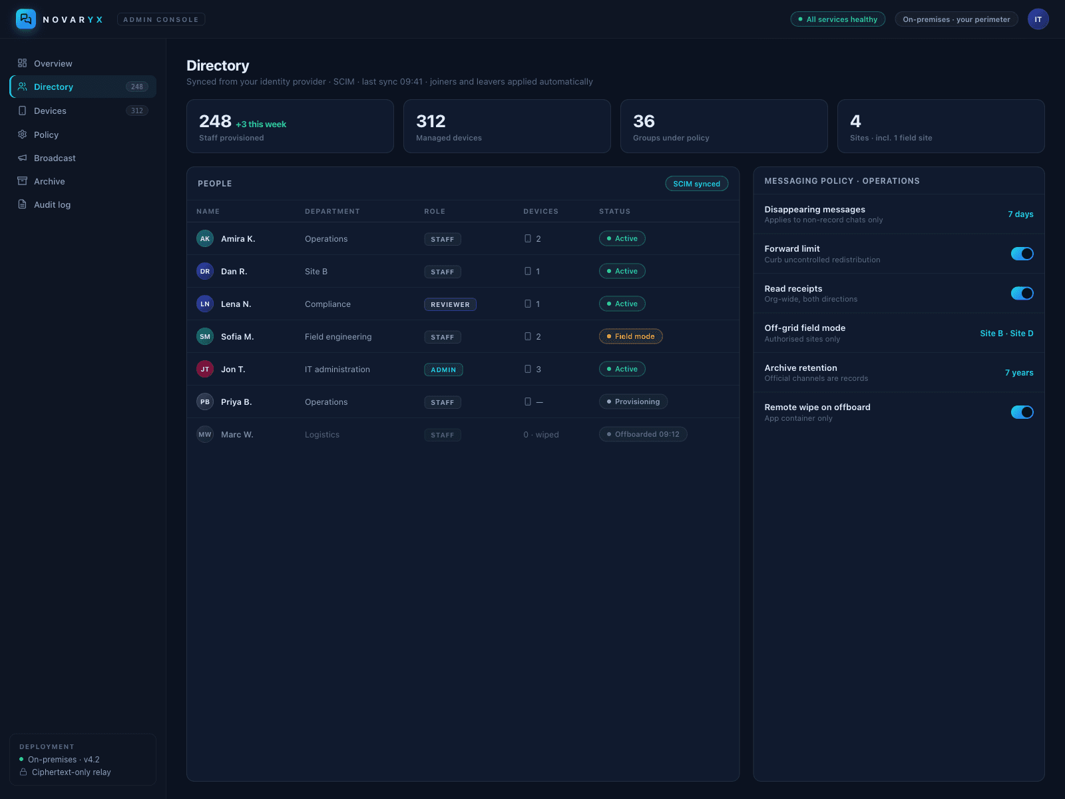
Task: Click the device icon in Amira K.'s row
Action: (x=528, y=238)
